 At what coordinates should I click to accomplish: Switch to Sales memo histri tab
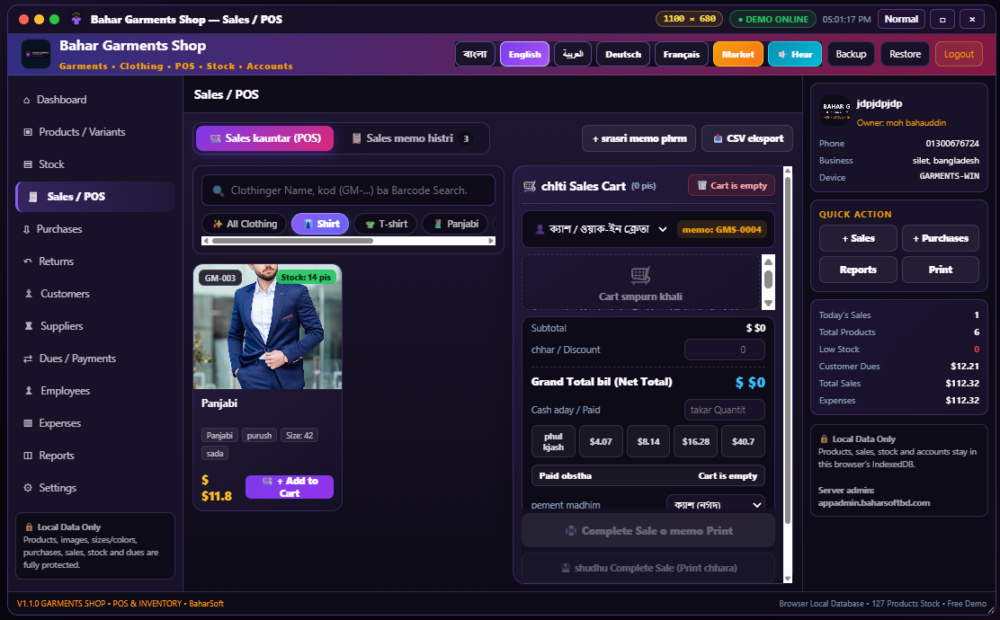click(x=412, y=138)
